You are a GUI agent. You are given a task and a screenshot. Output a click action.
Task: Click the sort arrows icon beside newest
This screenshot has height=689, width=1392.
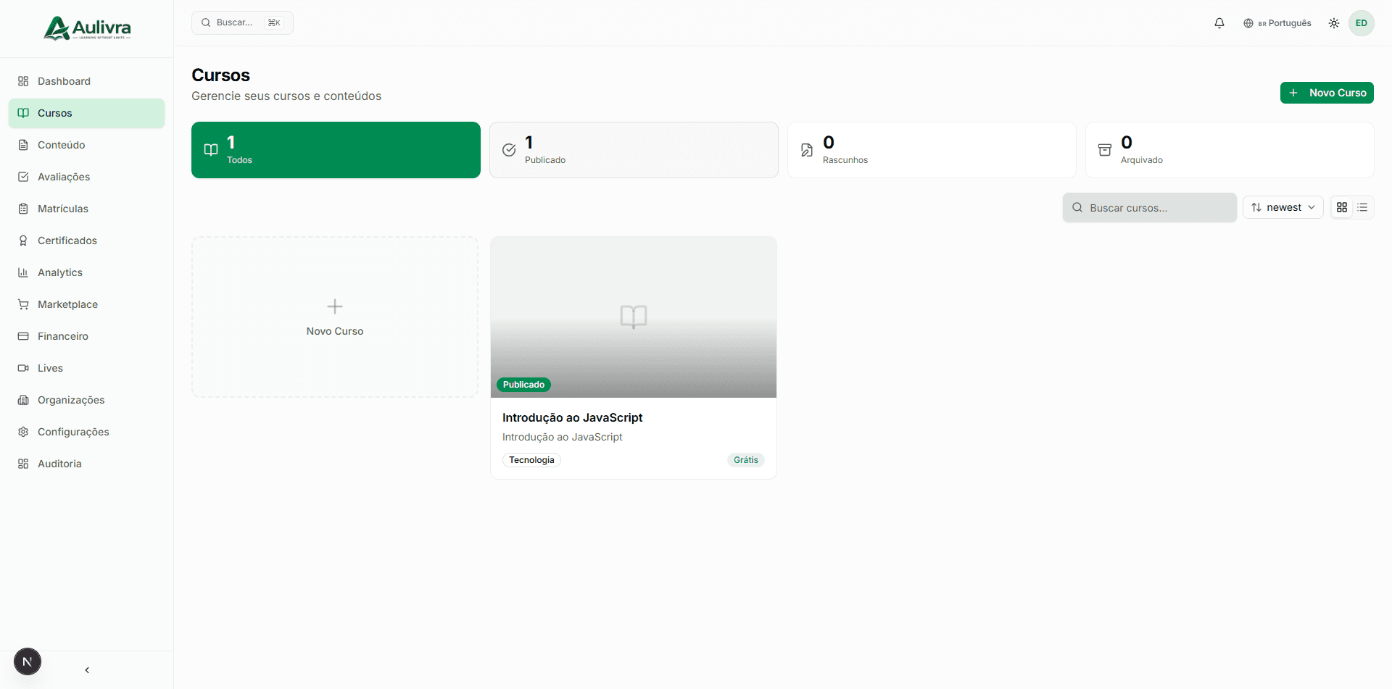point(1256,207)
